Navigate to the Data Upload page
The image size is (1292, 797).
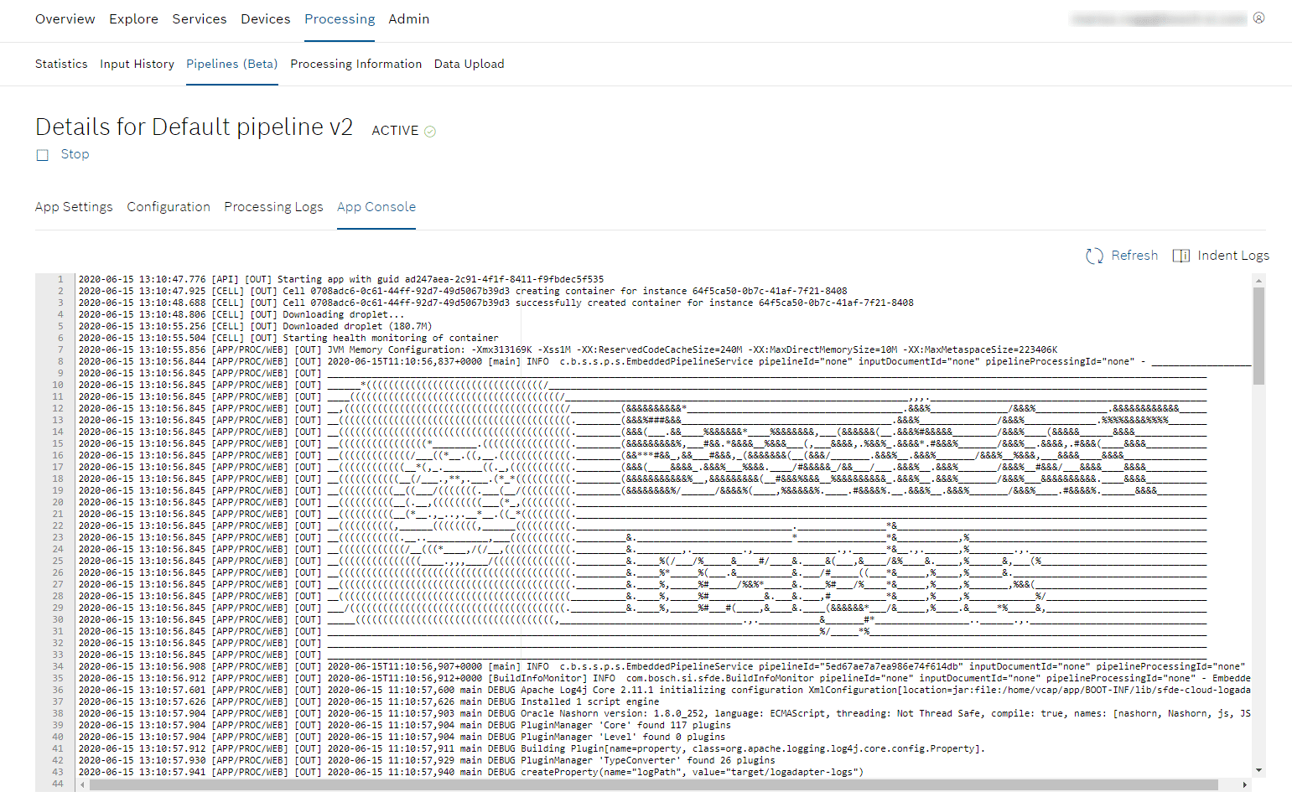[x=469, y=64]
